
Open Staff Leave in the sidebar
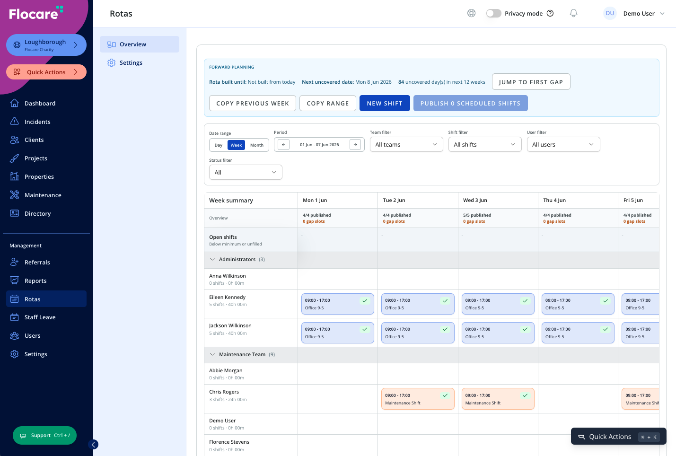coord(46,317)
